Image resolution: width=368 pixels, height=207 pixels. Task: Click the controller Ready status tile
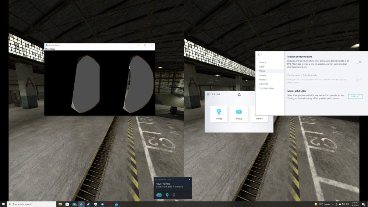[x=219, y=114]
